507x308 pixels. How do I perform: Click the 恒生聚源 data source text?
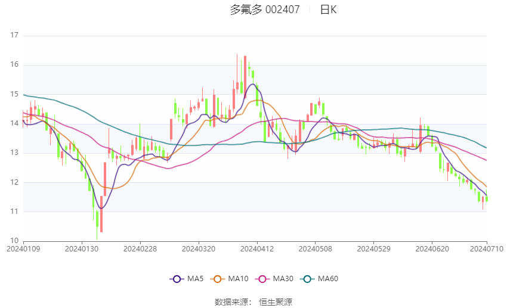[276, 302]
